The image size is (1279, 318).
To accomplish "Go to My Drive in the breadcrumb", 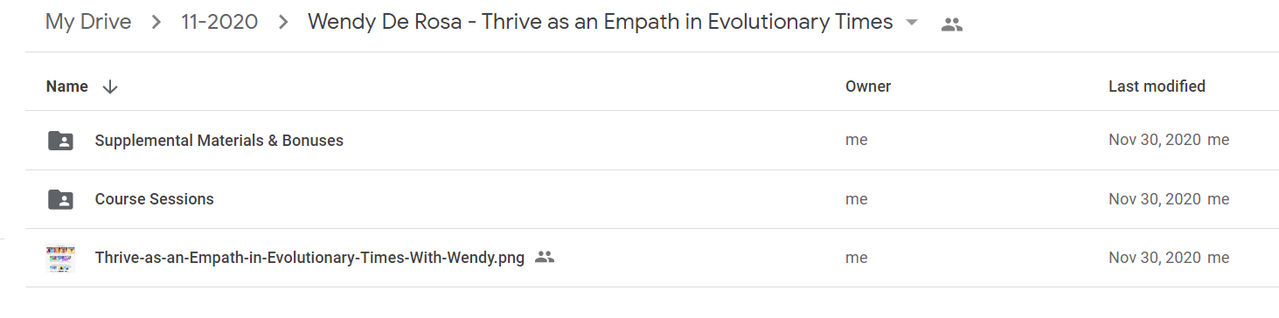I will [88, 22].
